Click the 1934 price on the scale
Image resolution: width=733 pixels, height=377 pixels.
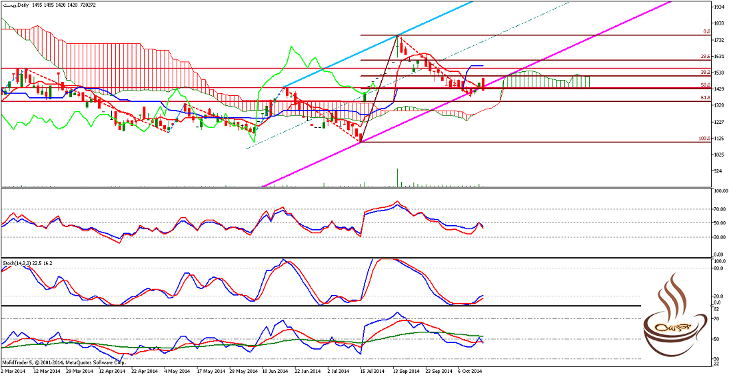click(720, 7)
